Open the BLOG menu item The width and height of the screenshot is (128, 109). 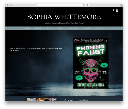60,28
